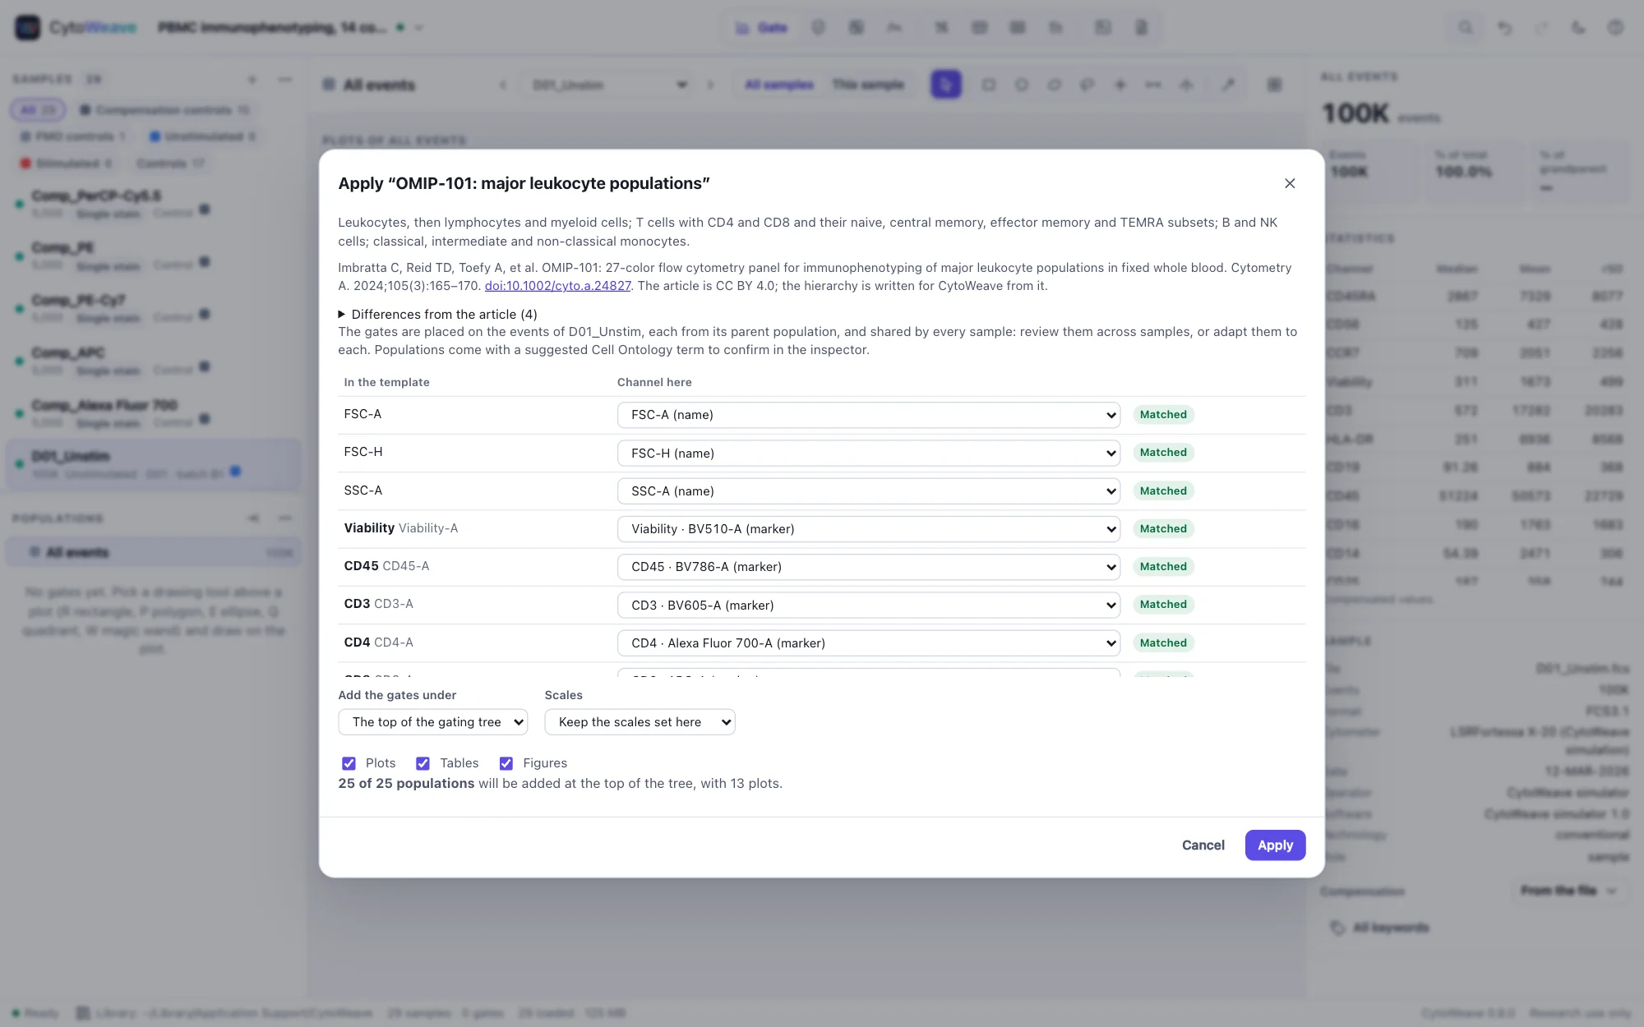Open 'The top of the gating tree' dropdown

[x=432, y=722]
